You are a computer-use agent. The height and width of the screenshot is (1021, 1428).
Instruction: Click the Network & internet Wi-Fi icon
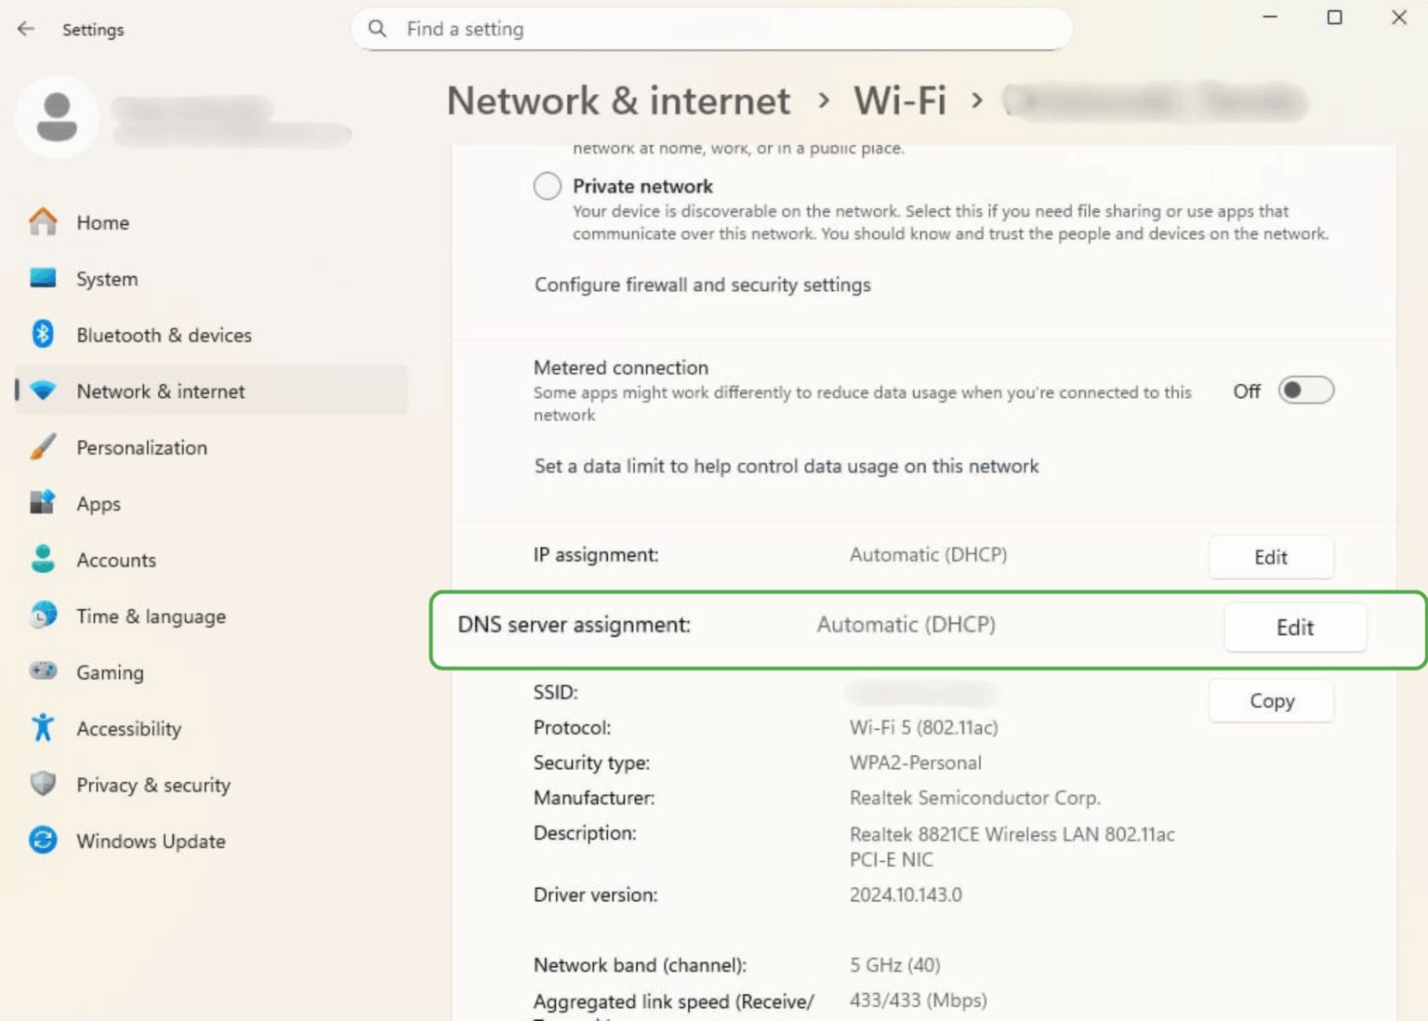(x=43, y=391)
